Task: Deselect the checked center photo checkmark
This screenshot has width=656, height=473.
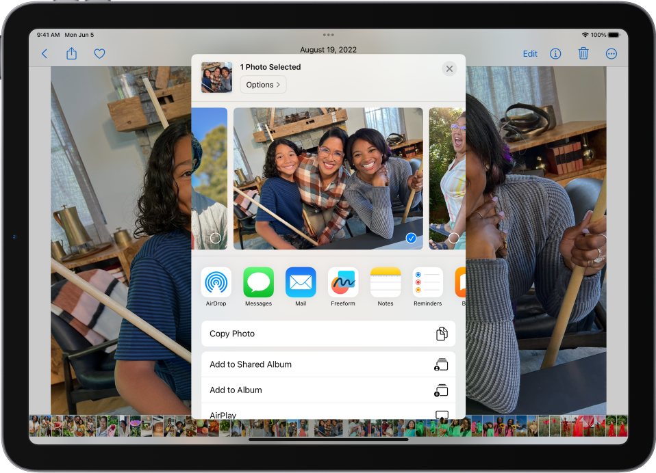Action: [412, 239]
